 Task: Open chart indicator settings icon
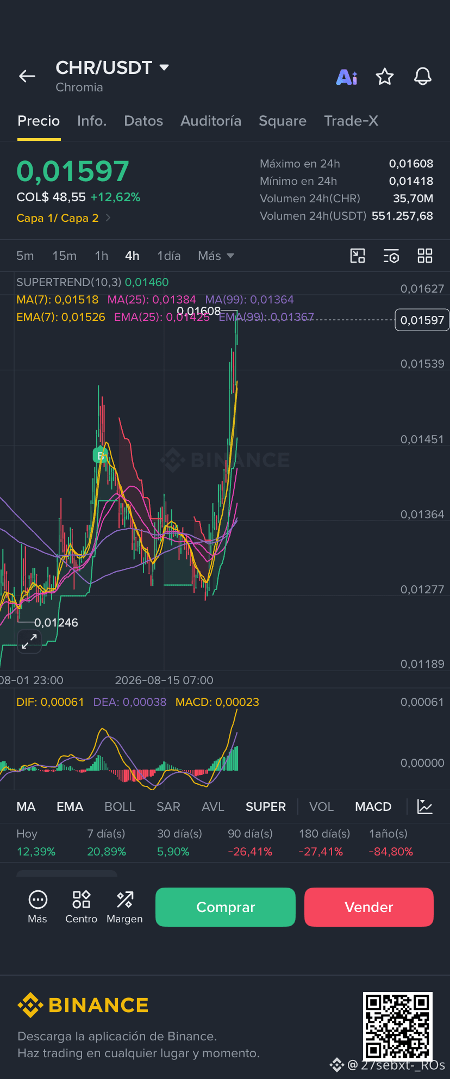391,256
